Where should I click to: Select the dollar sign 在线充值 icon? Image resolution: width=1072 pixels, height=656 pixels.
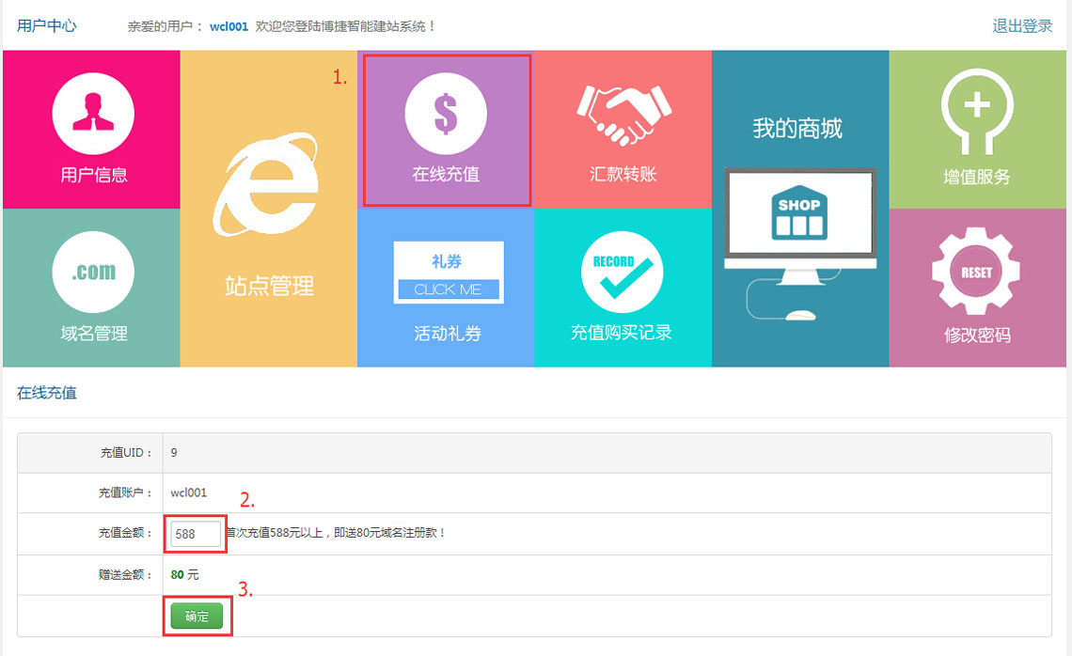tap(446, 114)
